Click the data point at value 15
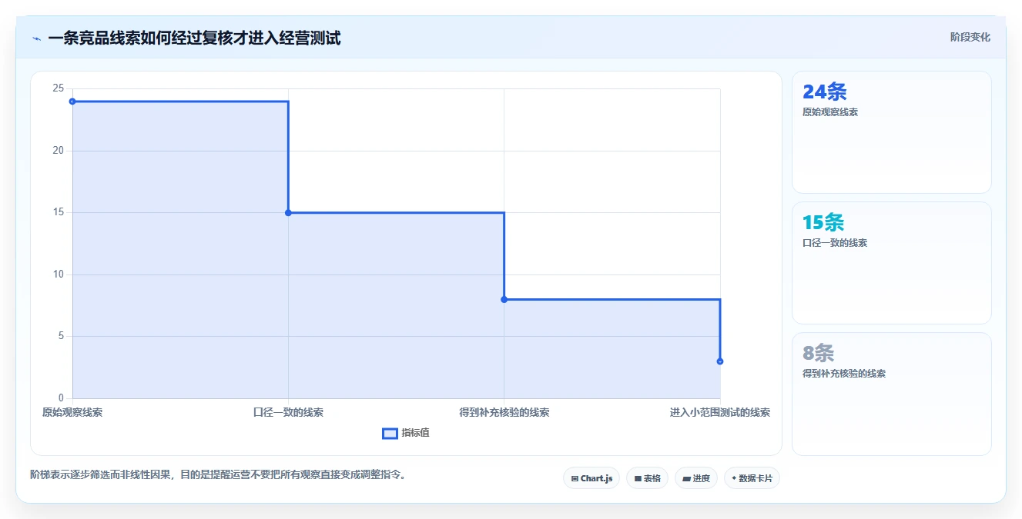 click(288, 213)
